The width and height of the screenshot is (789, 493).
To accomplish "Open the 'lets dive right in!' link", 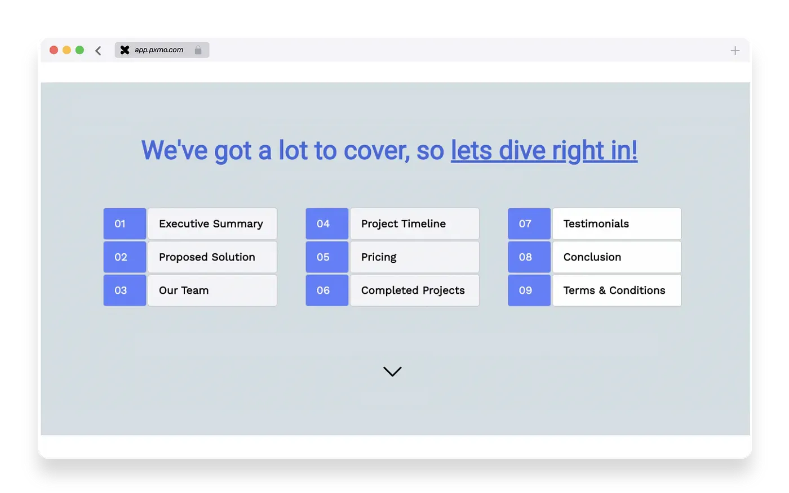I will point(543,150).
